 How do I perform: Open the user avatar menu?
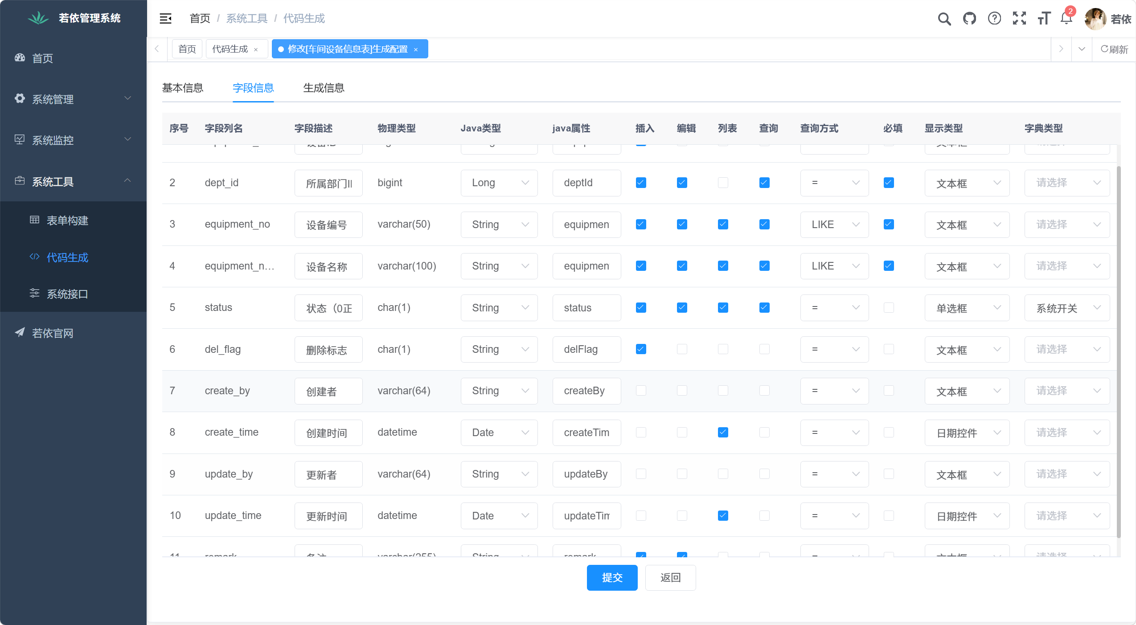(x=1095, y=19)
